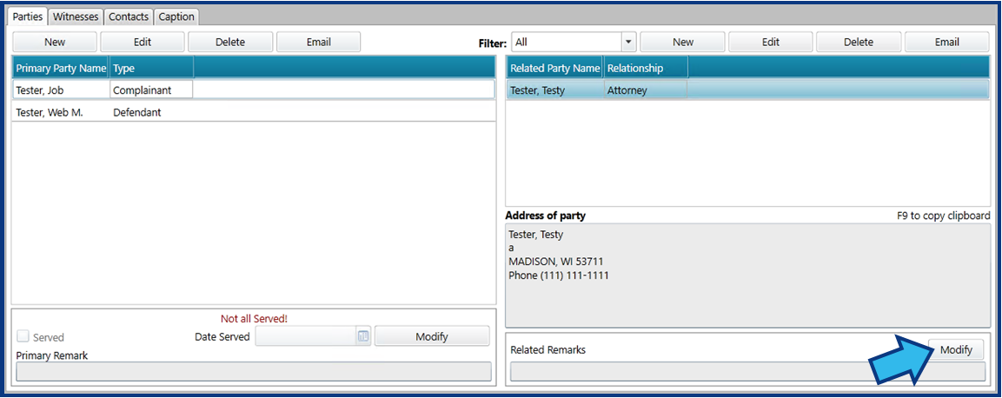Click the Filter combo box showing All
Viewport: 1002px width, 398px height.
pos(574,43)
